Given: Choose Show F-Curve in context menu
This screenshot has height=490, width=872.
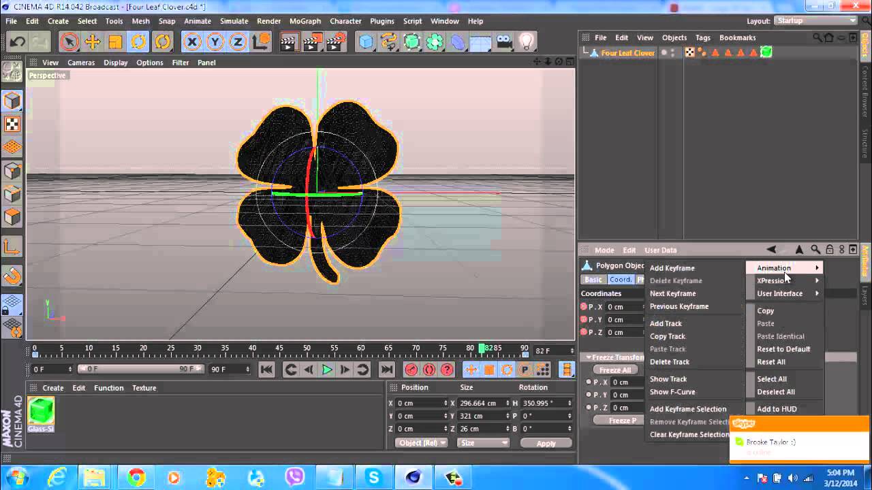Looking at the screenshot, I should coord(672,392).
